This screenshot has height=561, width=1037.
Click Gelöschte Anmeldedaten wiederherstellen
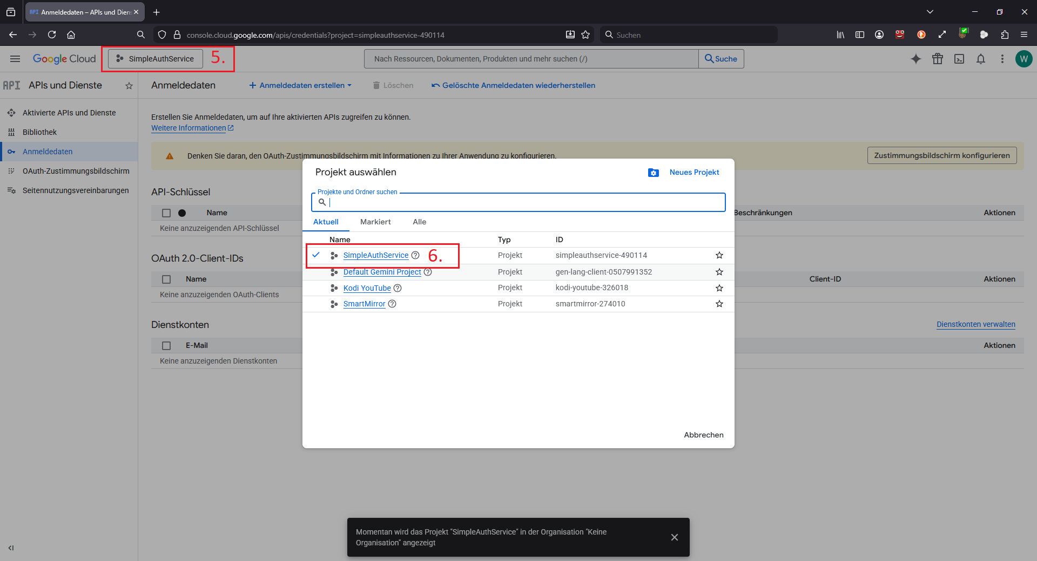[x=513, y=85]
